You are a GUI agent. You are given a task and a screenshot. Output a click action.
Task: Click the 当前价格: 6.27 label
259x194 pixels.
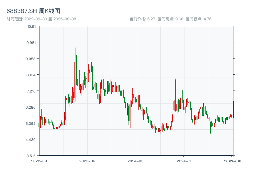point(142,19)
